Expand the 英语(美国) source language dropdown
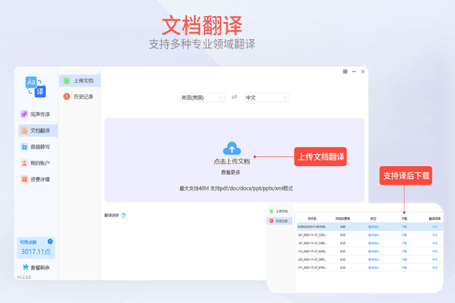This screenshot has width=455, height=303. tap(202, 97)
